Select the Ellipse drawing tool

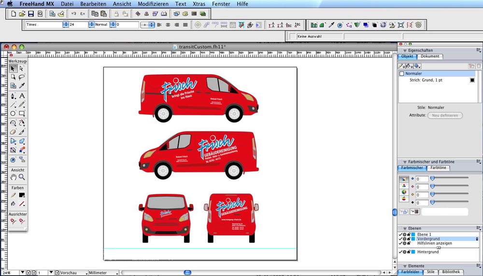coord(13,114)
